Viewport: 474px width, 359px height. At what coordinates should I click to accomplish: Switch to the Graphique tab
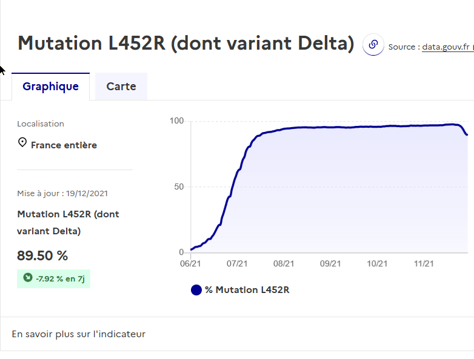(50, 87)
